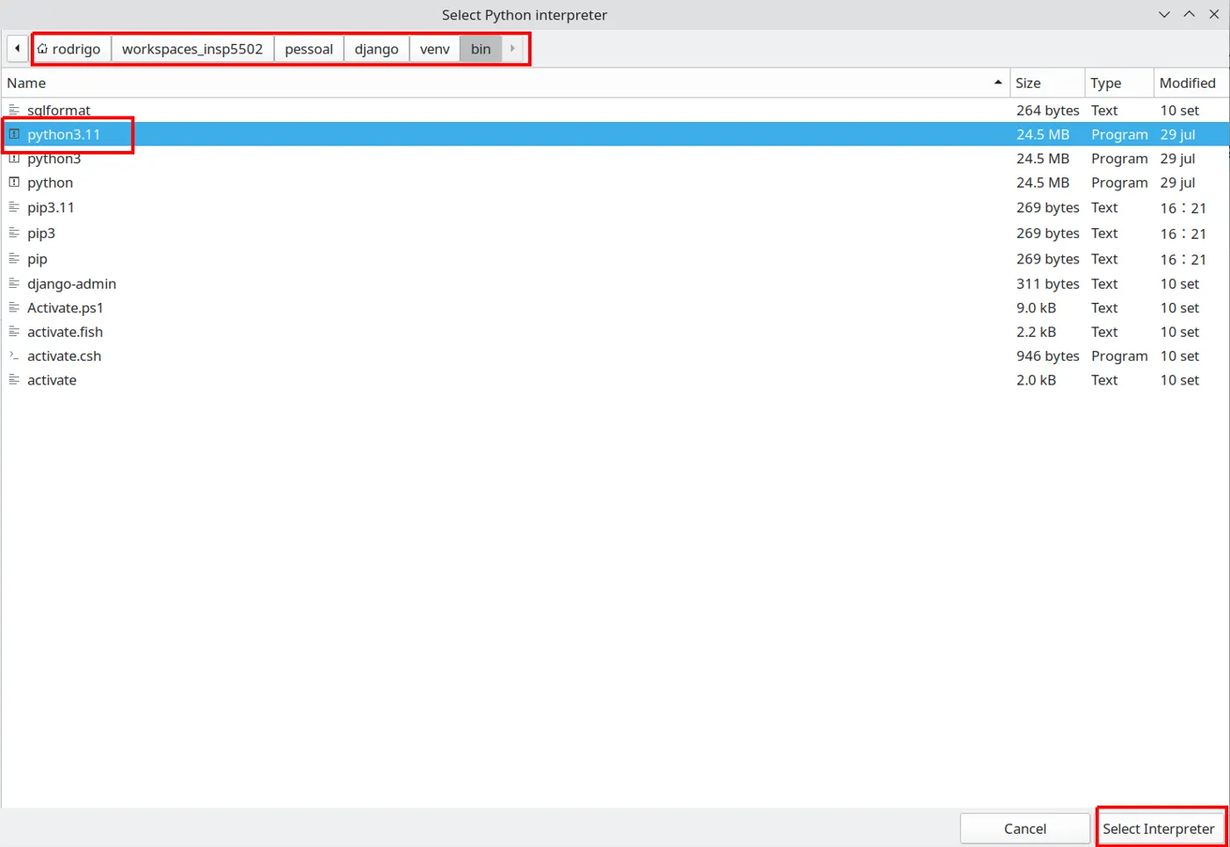Maximize the dialog window
The image size is (1230, 847).
pos(1189,14)
